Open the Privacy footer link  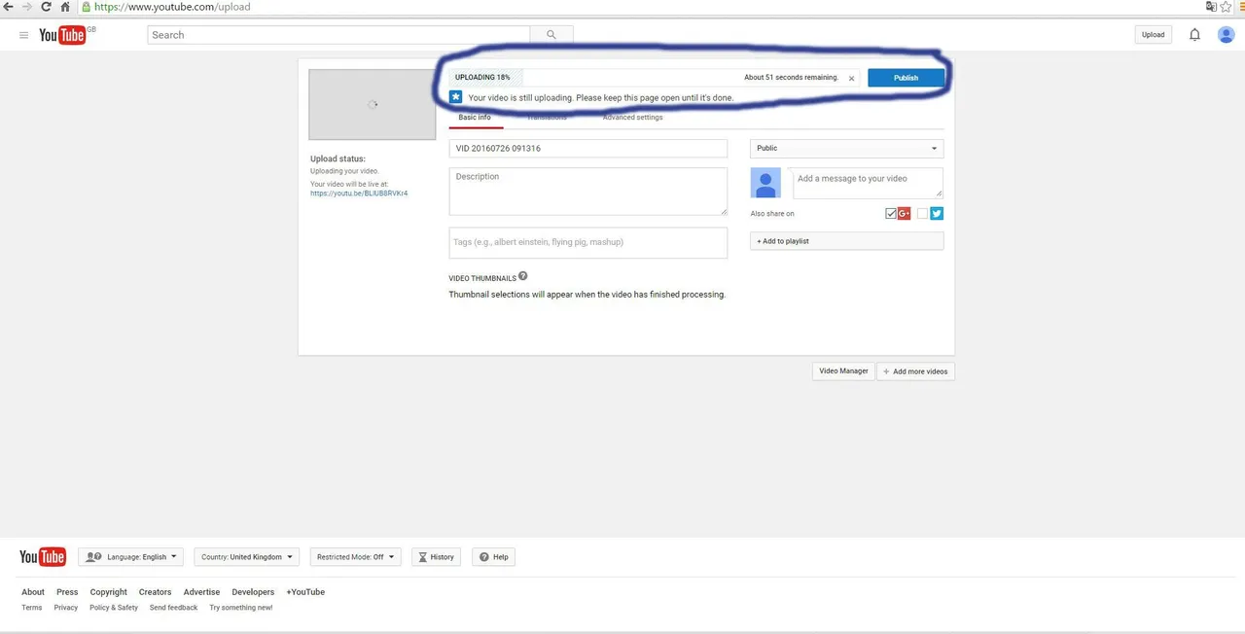coord(66,608)
